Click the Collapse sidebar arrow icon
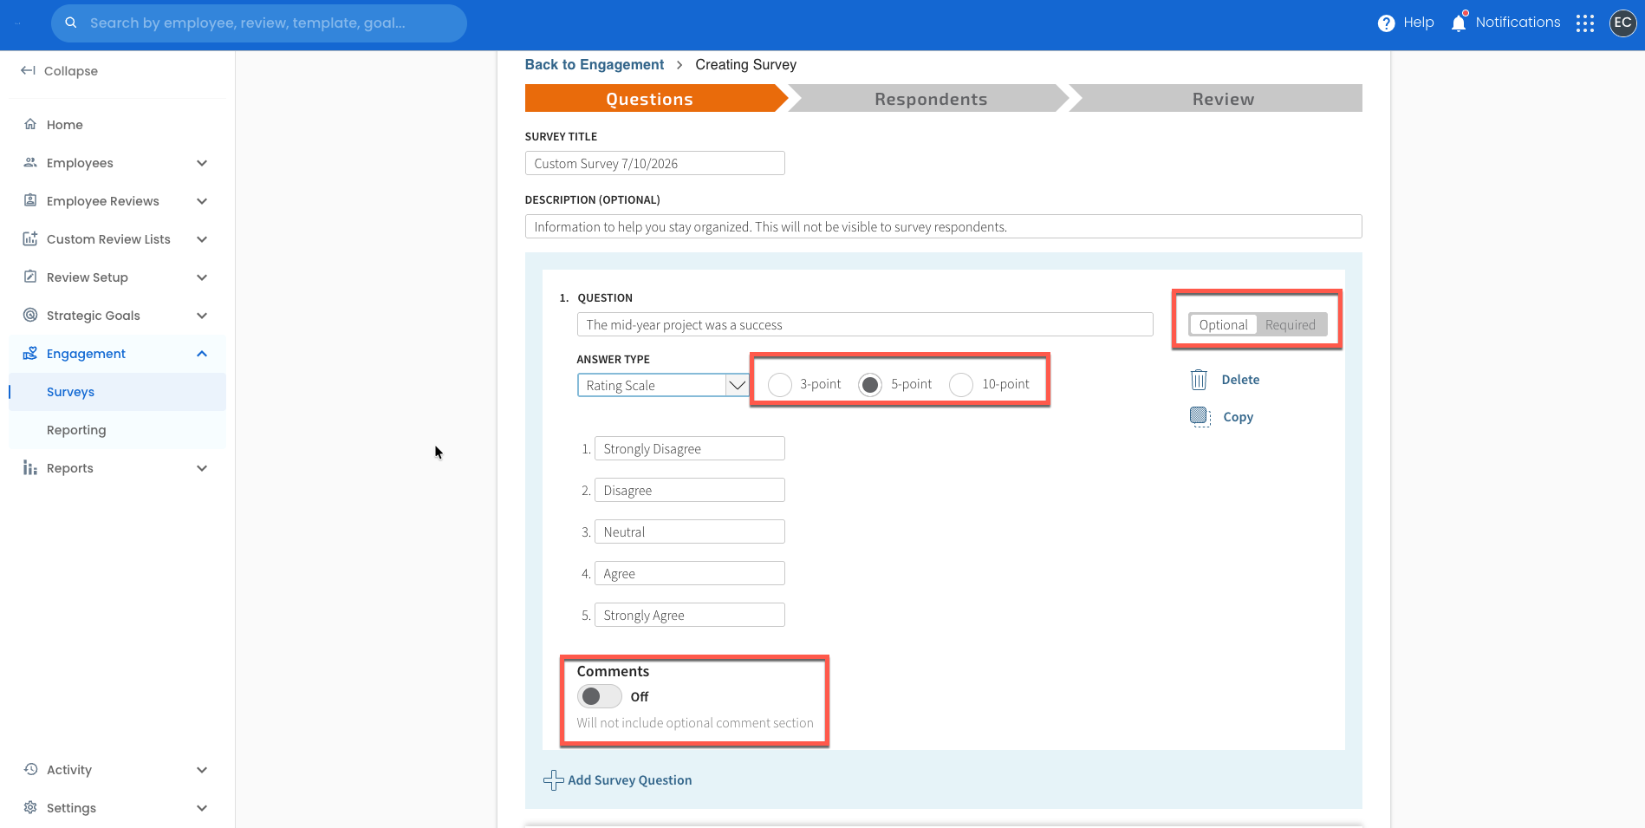Image resolution: width=1645 pixels, height=828 pixels. (28, 70)
